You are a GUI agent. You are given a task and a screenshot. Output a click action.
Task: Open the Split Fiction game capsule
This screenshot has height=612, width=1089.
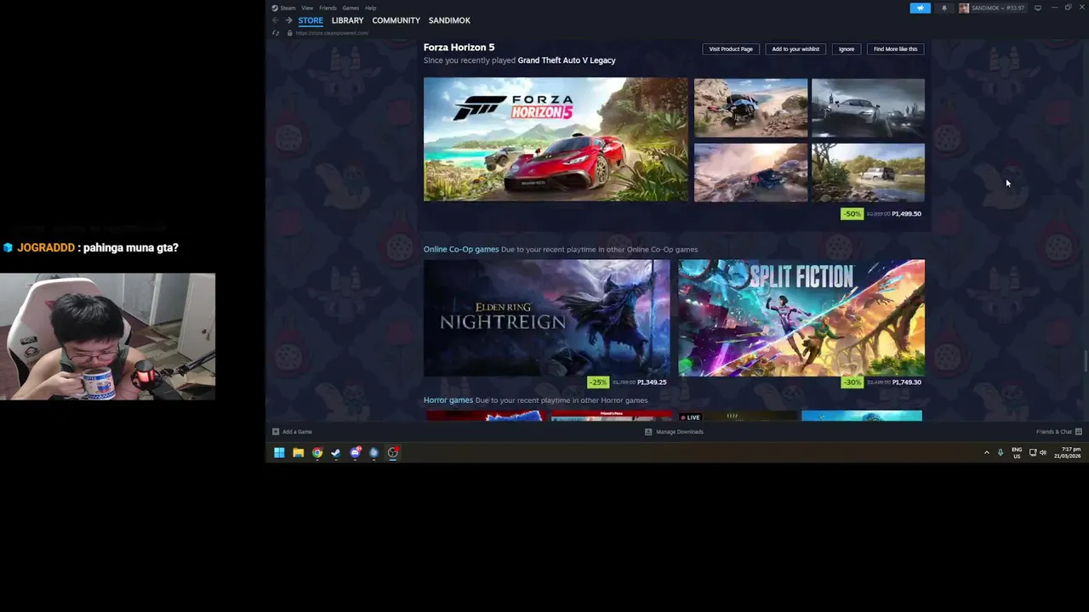[801, 318]
